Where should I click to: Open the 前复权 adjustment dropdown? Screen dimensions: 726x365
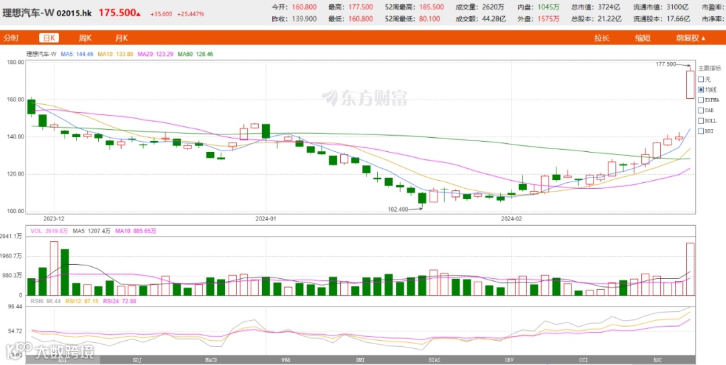[x=691, y=38]
